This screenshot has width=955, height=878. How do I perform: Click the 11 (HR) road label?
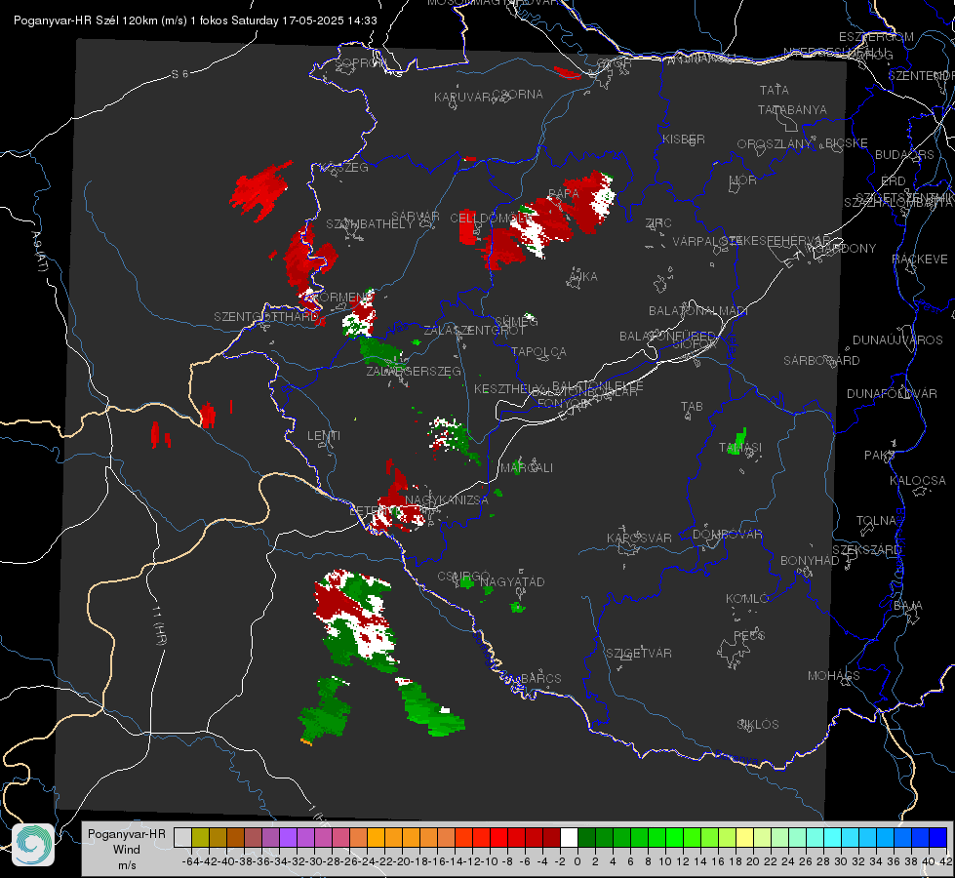[160, 625]
